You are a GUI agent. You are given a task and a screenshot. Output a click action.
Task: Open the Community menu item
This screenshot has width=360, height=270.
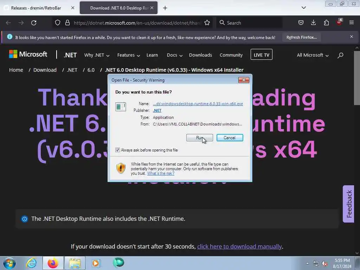[231, 55]
